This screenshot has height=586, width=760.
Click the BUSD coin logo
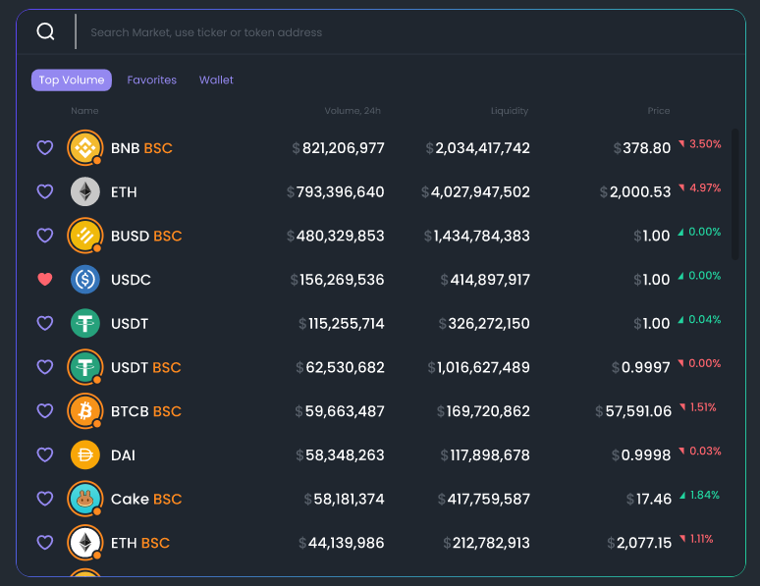(85, 236)
